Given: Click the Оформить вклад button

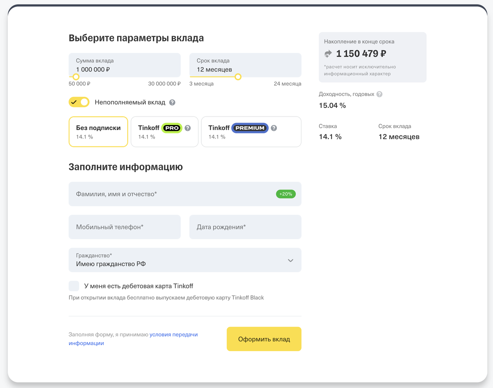Looking at the screenshot, I should pos(264,339).
